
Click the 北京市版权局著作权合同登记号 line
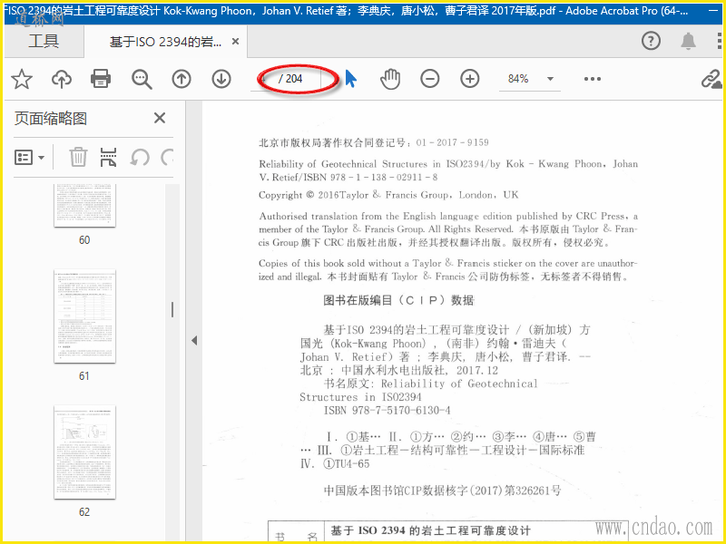[374, 142]
